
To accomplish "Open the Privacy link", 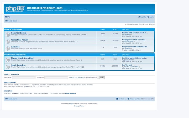I will point(77,106).
